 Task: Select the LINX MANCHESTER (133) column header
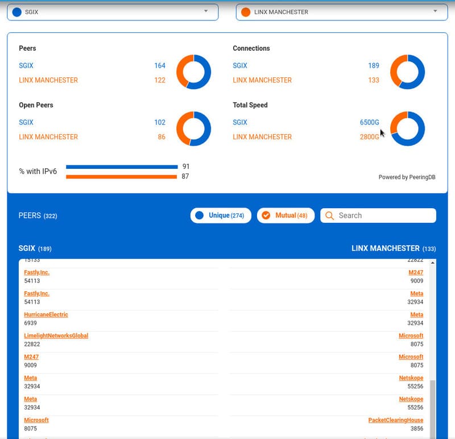tap(392, 249)
